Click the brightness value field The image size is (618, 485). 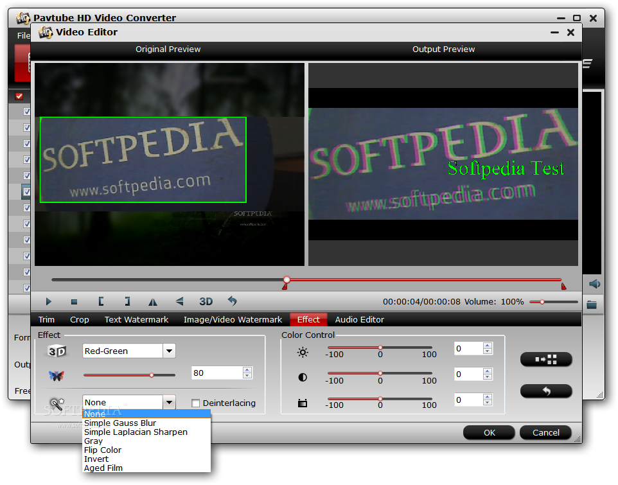click(468, 348)
